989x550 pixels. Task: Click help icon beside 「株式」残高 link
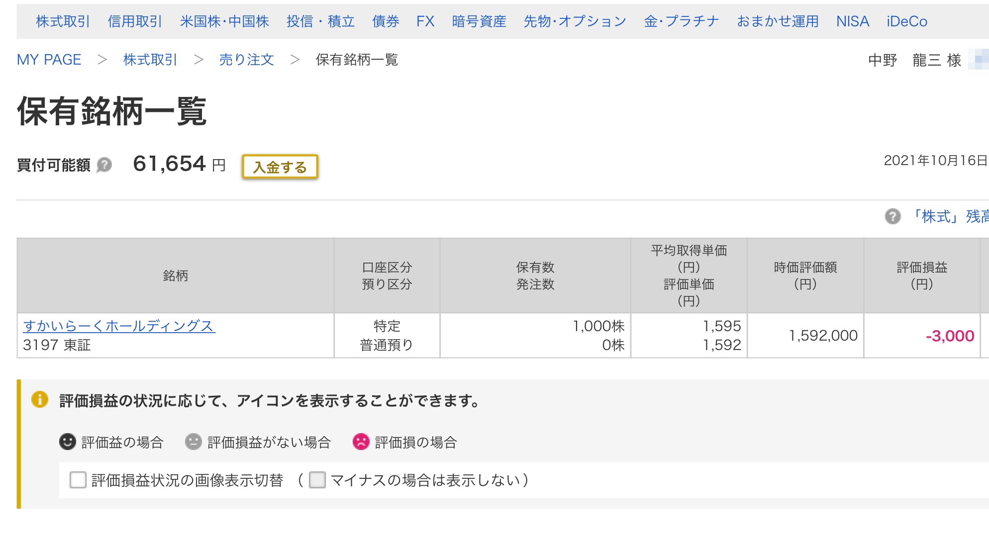(892, 216)
